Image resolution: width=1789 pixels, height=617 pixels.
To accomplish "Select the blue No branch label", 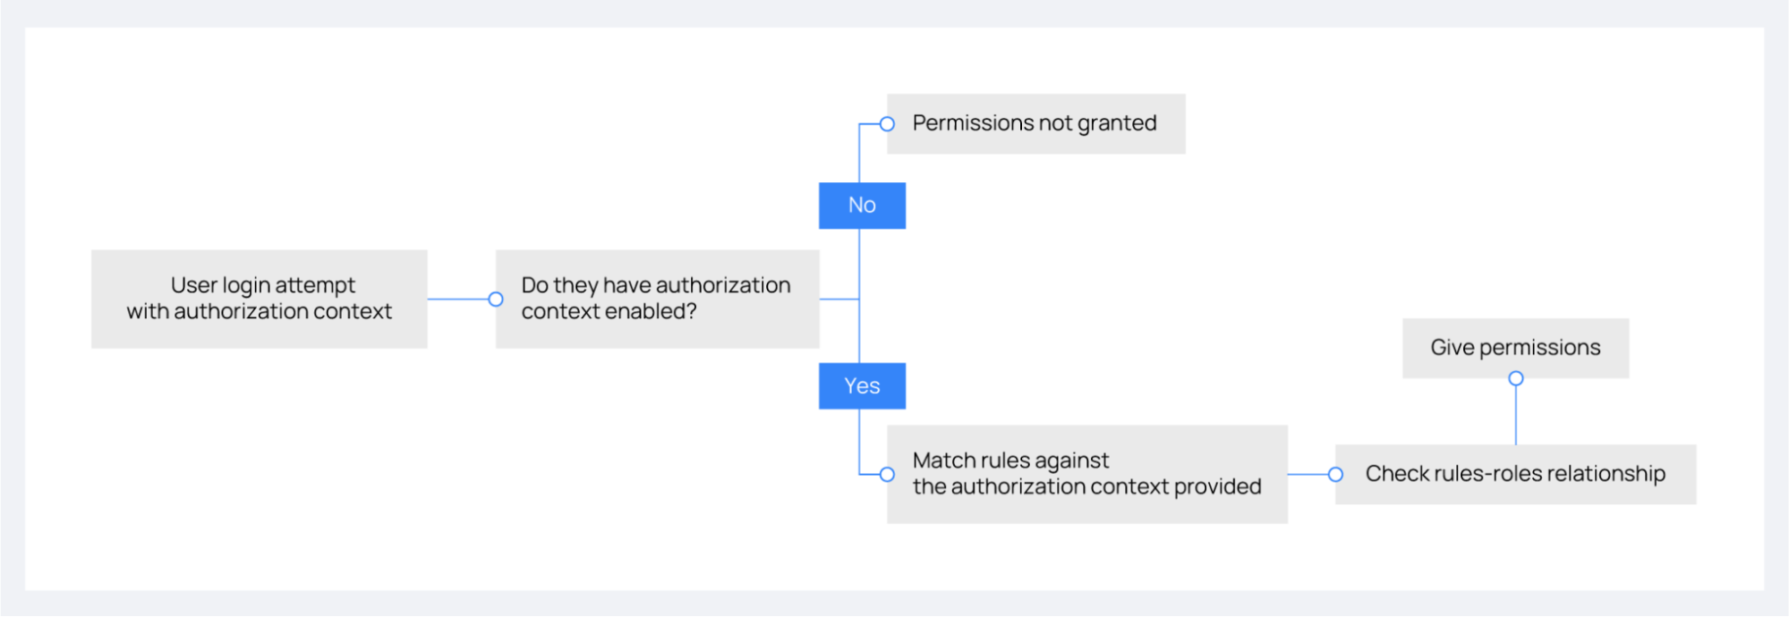I will point(862,206).
